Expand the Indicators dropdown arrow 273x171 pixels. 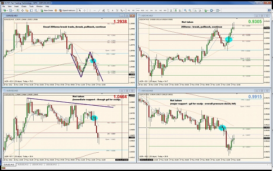pos(208,10)
